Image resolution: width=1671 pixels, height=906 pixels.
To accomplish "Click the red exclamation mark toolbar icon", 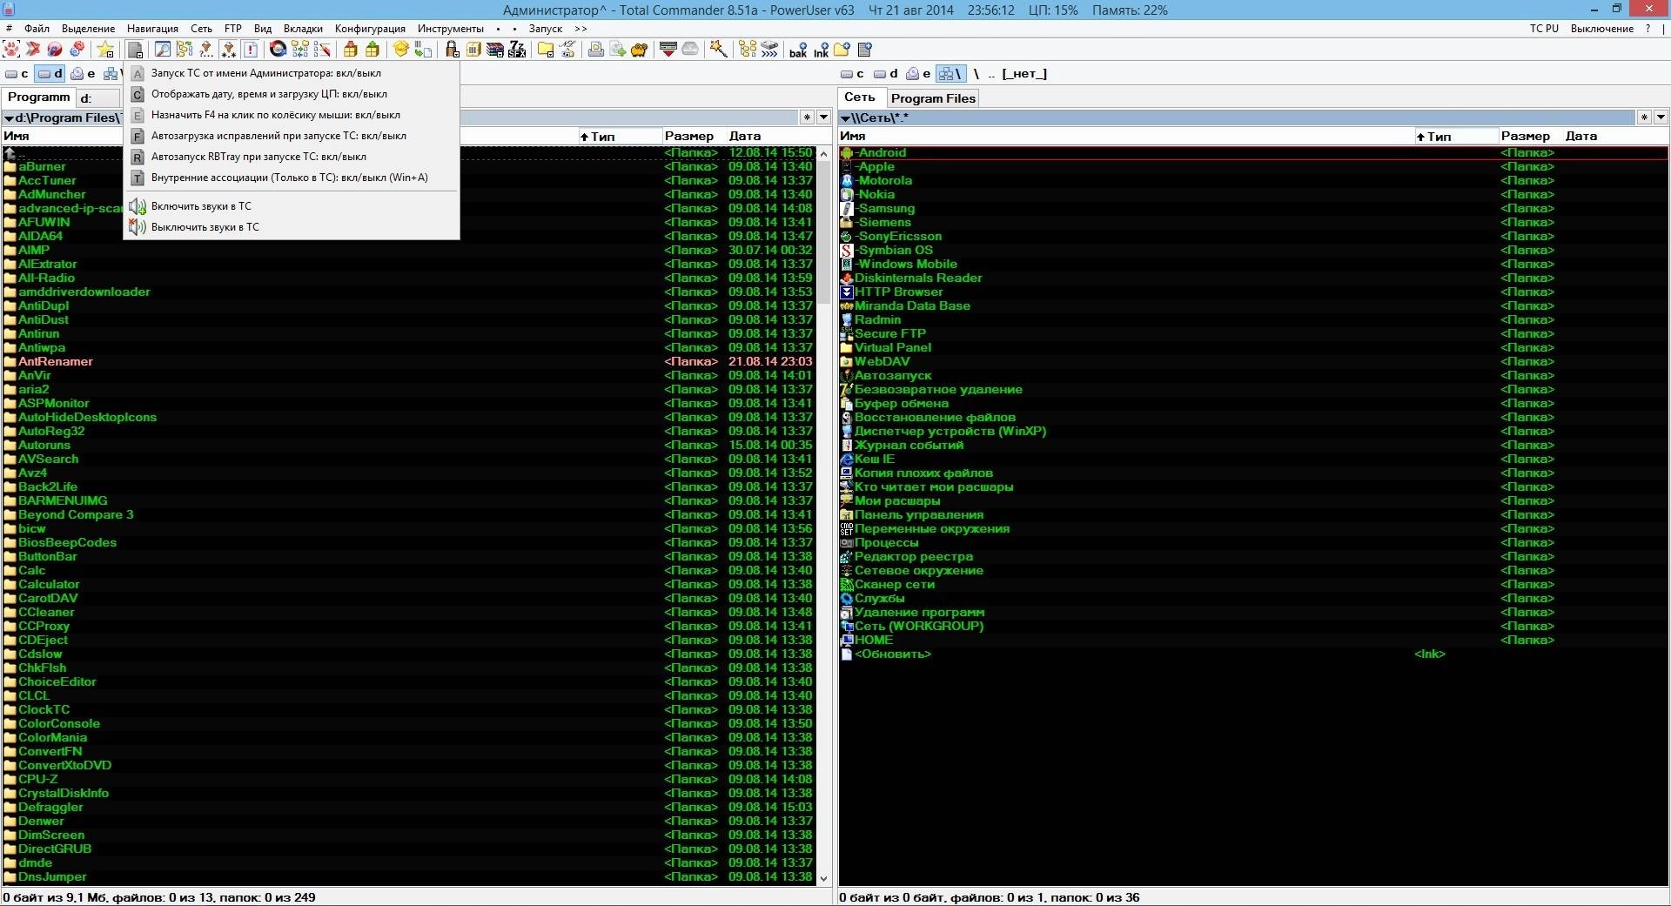I will 251,50.
